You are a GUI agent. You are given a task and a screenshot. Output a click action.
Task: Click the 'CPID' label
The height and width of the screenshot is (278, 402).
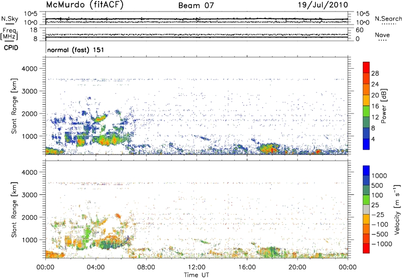11,48
